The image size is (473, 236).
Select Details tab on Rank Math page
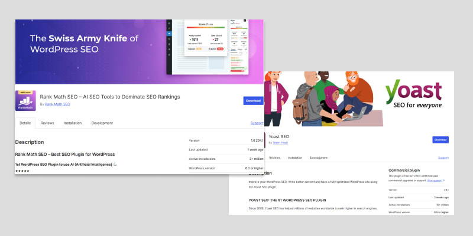[x=25, y=123]
